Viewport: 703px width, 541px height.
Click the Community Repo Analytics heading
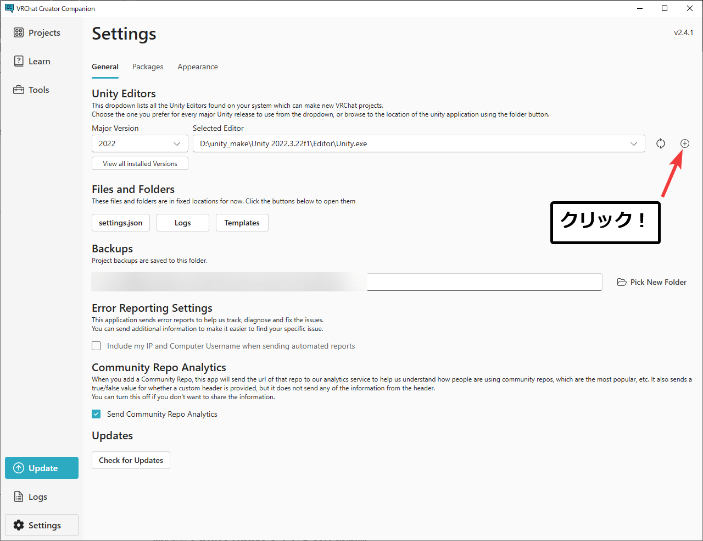(159, 367)
